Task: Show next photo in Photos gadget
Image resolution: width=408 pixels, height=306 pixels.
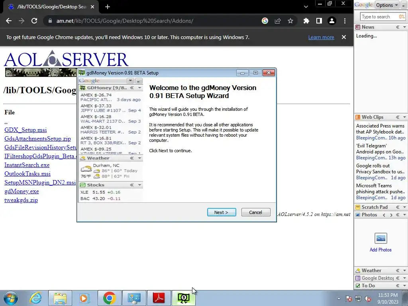Action: (x=391, y=215)
